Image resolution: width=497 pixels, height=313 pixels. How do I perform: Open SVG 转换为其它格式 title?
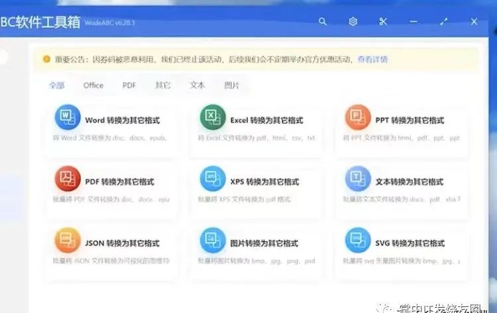pos(410,243)
